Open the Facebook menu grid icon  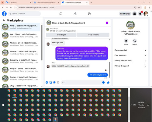[x=134, y=14]
